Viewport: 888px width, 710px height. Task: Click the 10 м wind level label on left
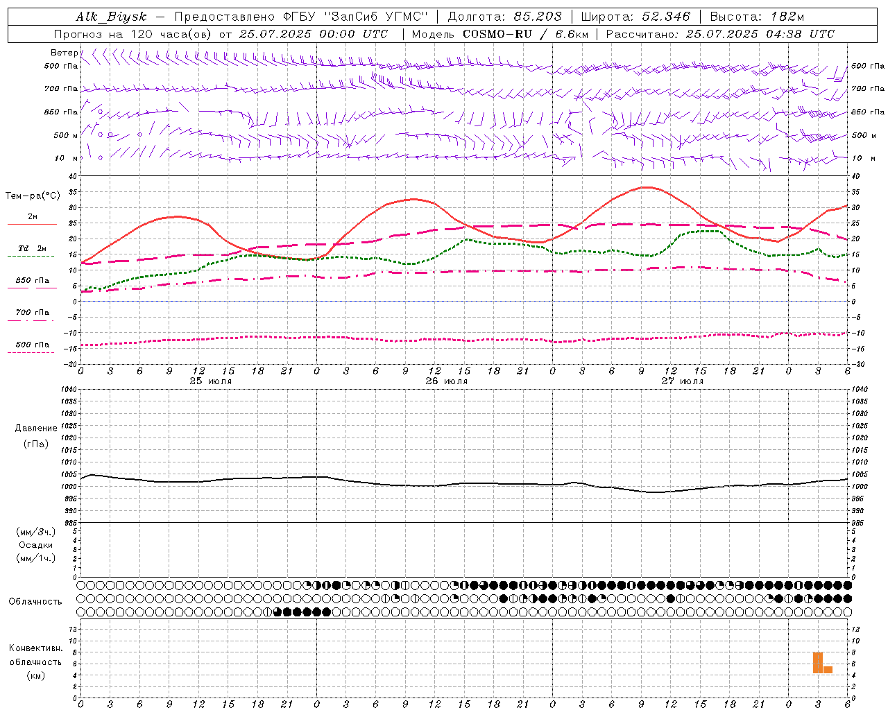pos(67,158)
